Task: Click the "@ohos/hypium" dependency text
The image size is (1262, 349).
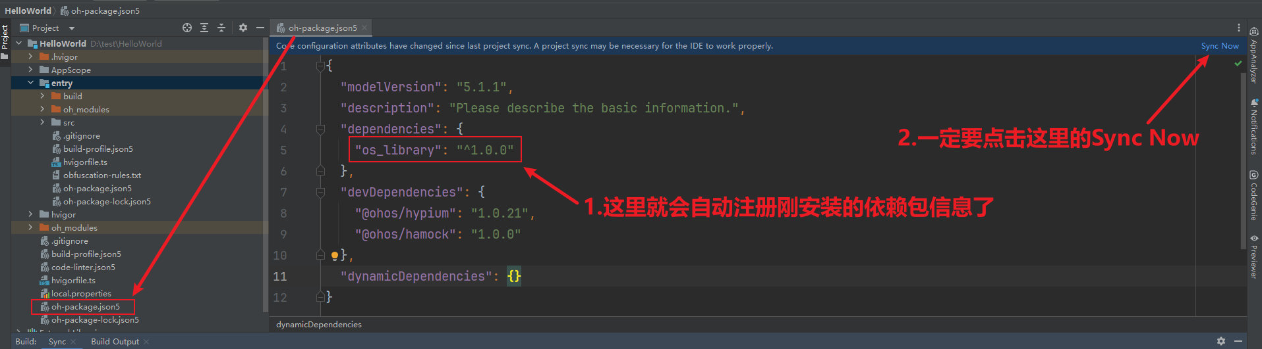Action: [405, 213]
